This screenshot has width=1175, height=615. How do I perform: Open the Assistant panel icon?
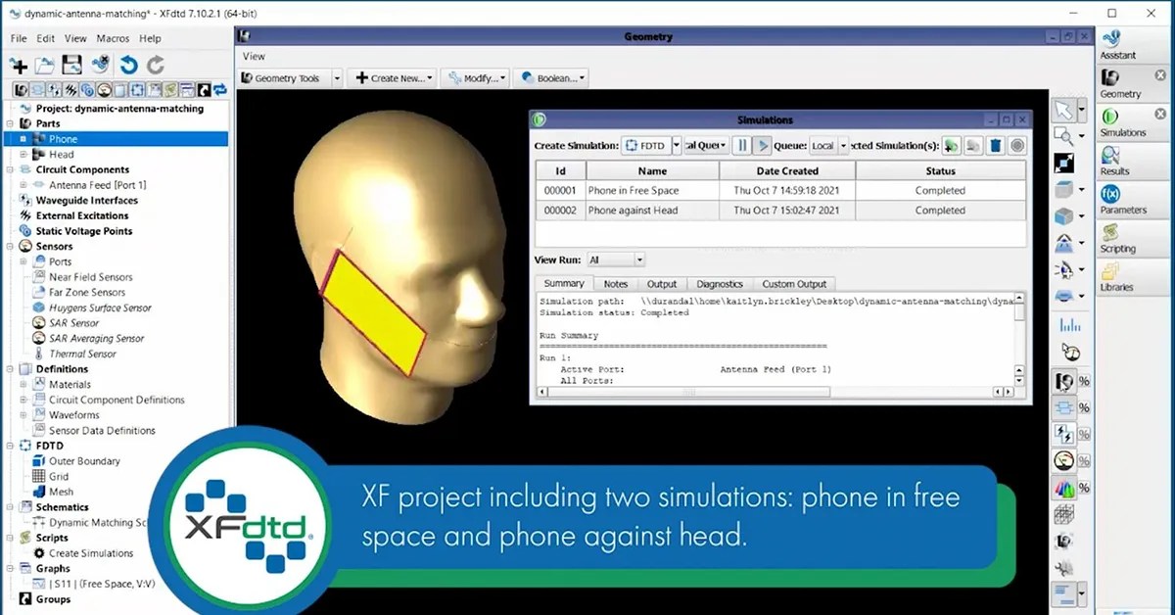(x=1111, y=38)
